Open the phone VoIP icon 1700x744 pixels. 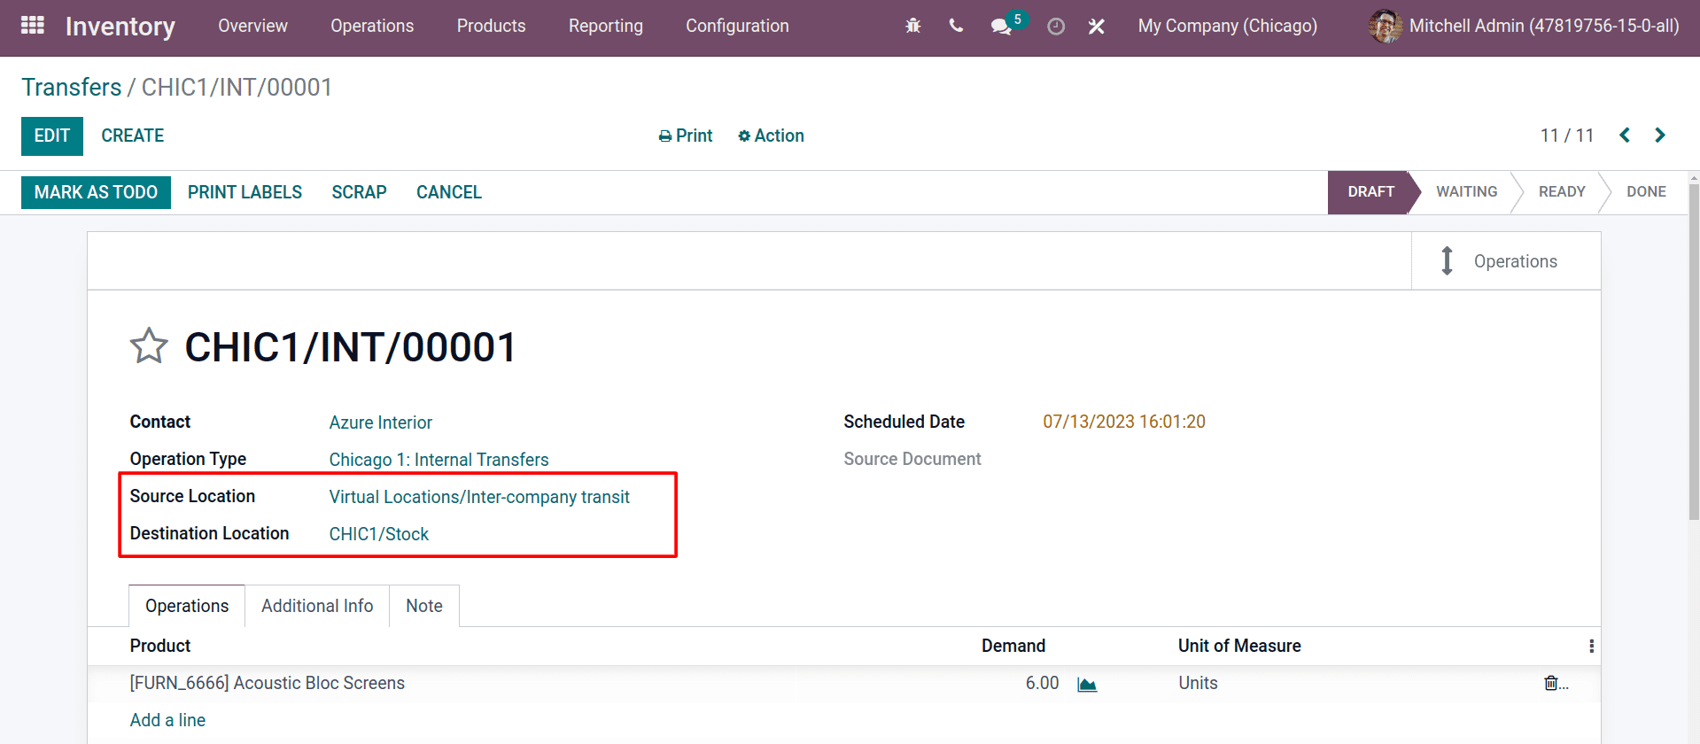tap(956, 26)
